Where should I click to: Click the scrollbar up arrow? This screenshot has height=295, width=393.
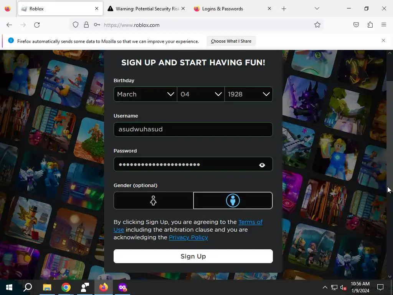(x=390, y=53)
